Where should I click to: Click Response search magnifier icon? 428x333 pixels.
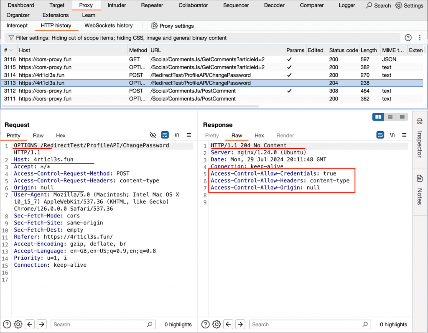tap(365, 324)
